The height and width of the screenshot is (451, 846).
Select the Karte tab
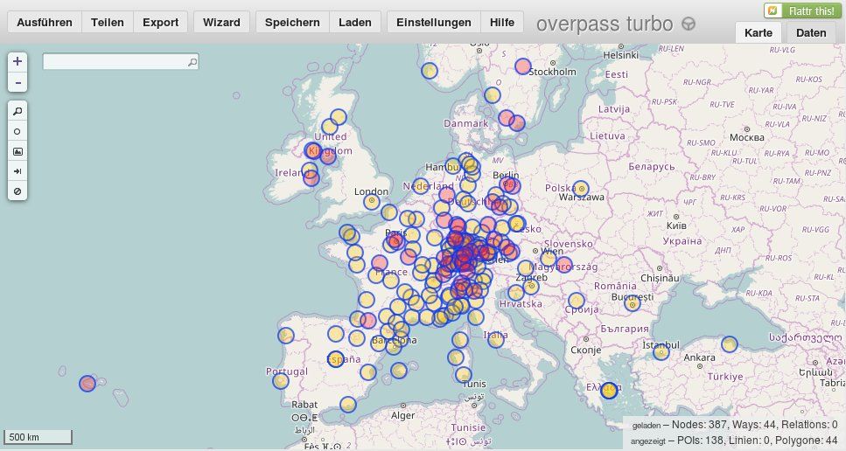click(758, 33)
